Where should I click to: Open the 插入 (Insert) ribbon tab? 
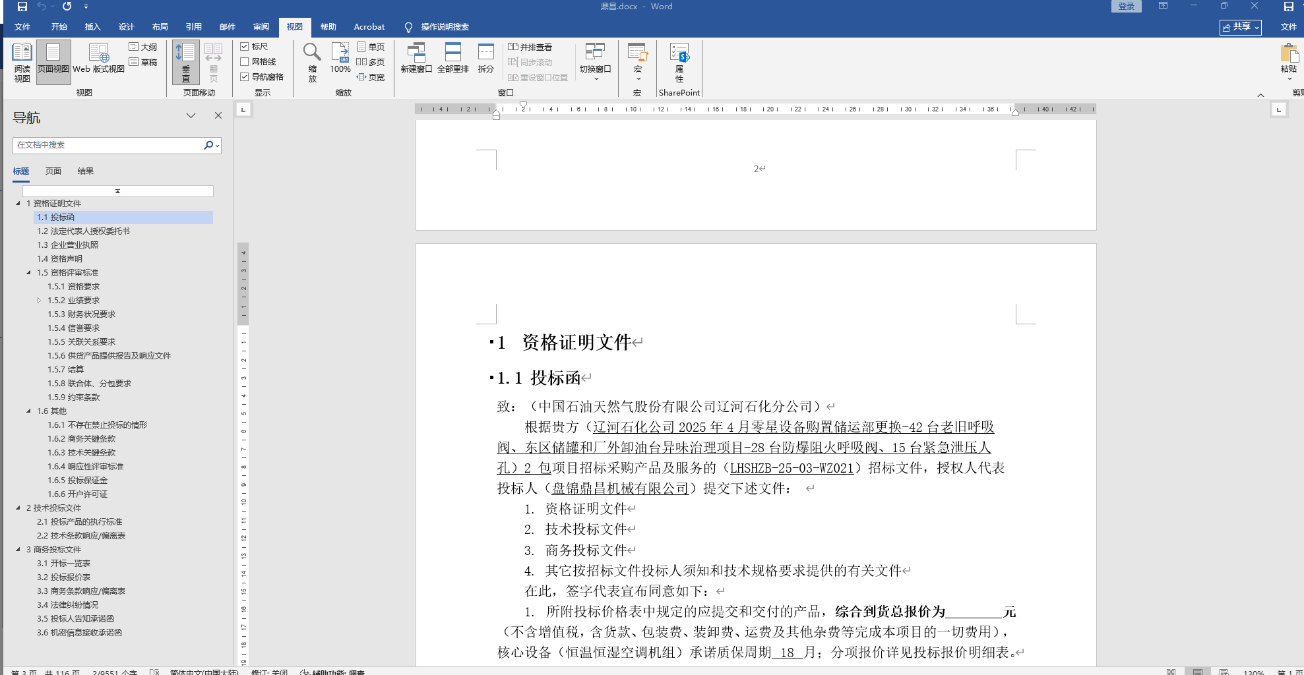92,27
